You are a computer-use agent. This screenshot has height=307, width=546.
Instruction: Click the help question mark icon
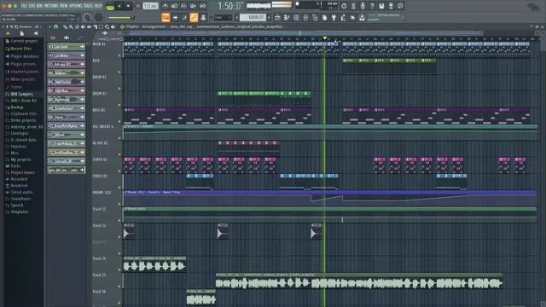372,6
